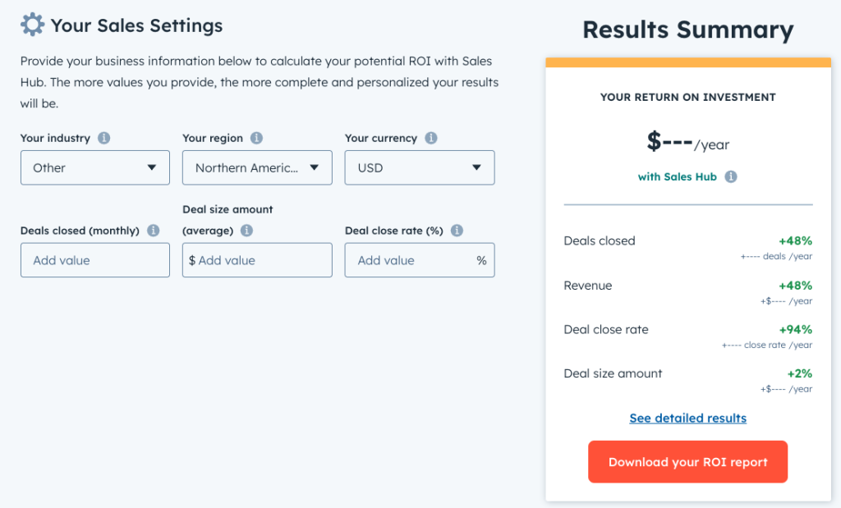
Task: Click the region dropdown chevron
Action: [314, 167]
